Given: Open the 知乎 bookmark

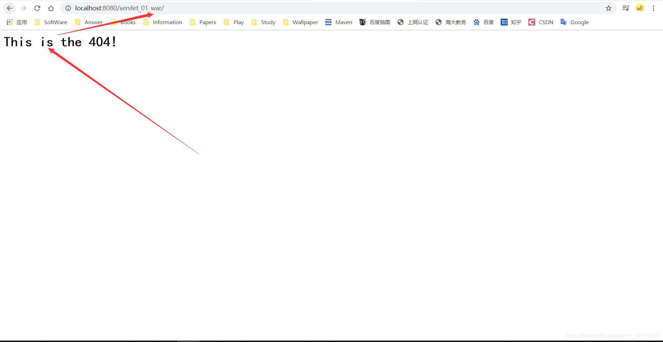Looking at the screenshot, I should [511, 22].
